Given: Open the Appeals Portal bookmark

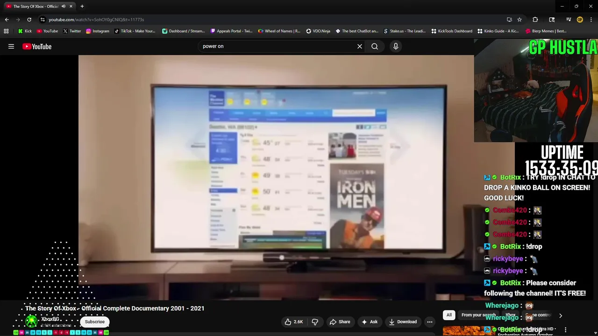Looking at the screenshot, I should 231,31.
